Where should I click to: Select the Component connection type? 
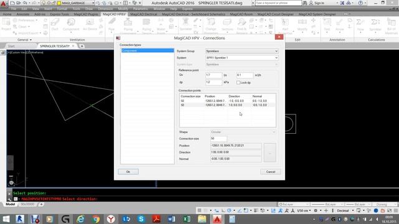[x=148, y=50]
